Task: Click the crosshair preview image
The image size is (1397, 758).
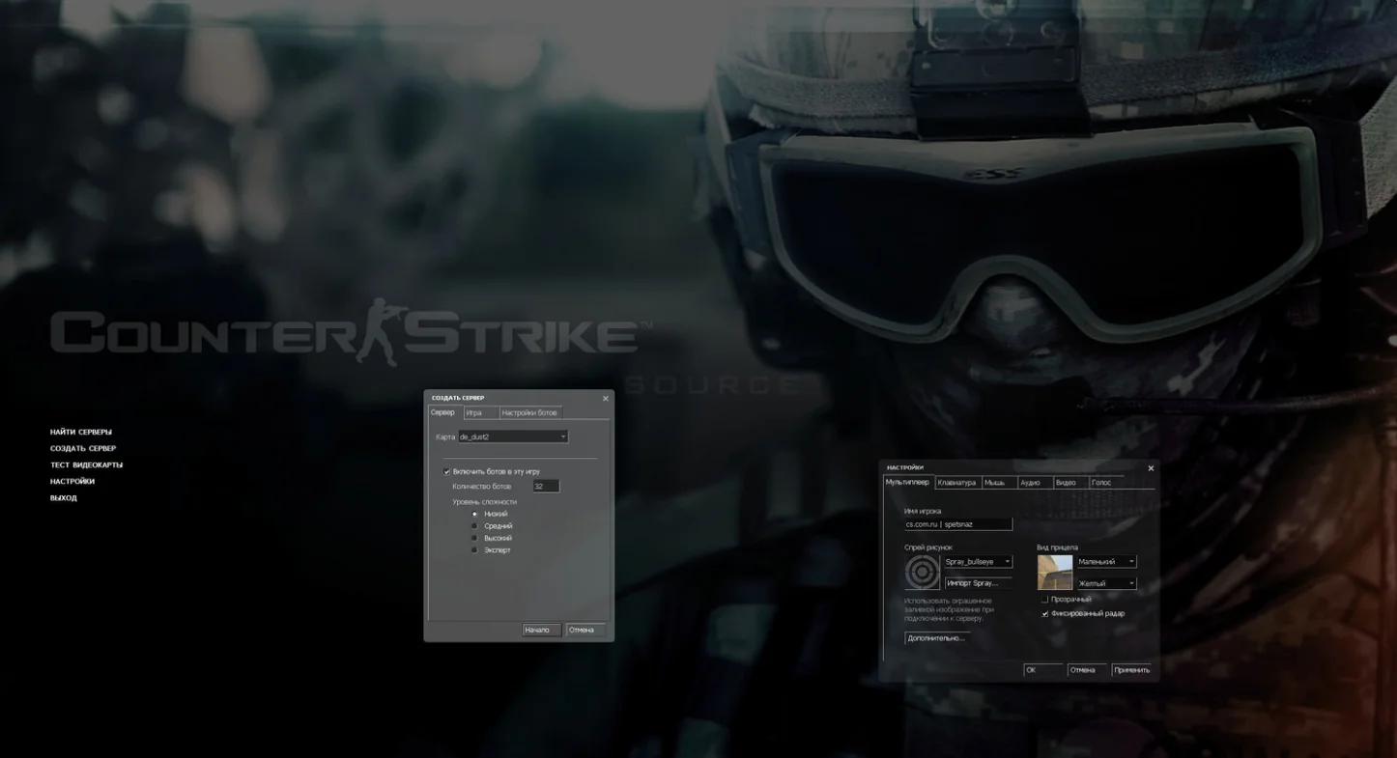Action: (1054, 572)
